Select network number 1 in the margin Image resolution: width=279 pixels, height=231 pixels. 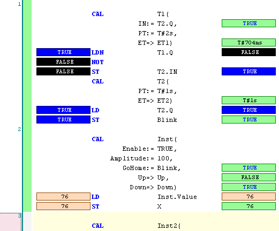click(19, 4)
